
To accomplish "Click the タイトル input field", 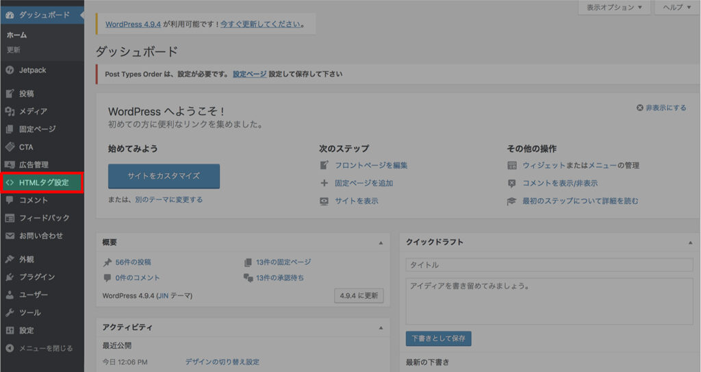I will pos(550,264).
